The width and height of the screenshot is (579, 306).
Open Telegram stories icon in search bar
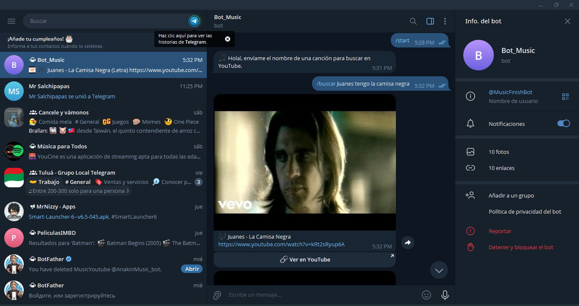tap(194, 21)
